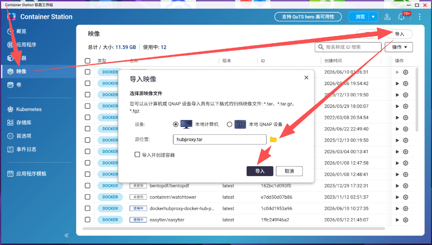This screenshot has height=245, width=432.
Task: Check the bentopdf/bentopdf row checkbox
Action: (88, 185)
